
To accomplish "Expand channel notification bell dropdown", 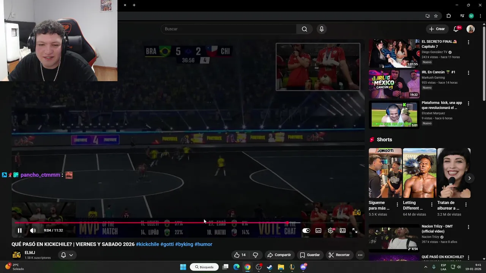I will pos(67,255).
